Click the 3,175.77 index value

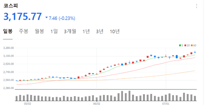coord(22,17)
